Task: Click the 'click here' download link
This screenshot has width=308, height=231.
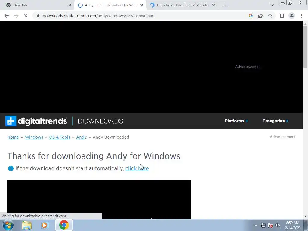Action: point(137,168)
